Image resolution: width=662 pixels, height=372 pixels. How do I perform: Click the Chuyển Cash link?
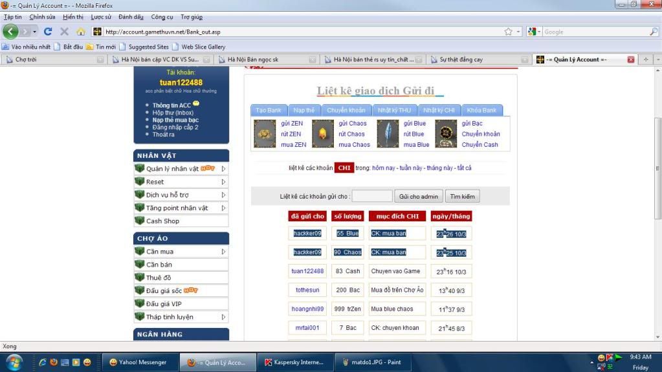click(480, 144)
